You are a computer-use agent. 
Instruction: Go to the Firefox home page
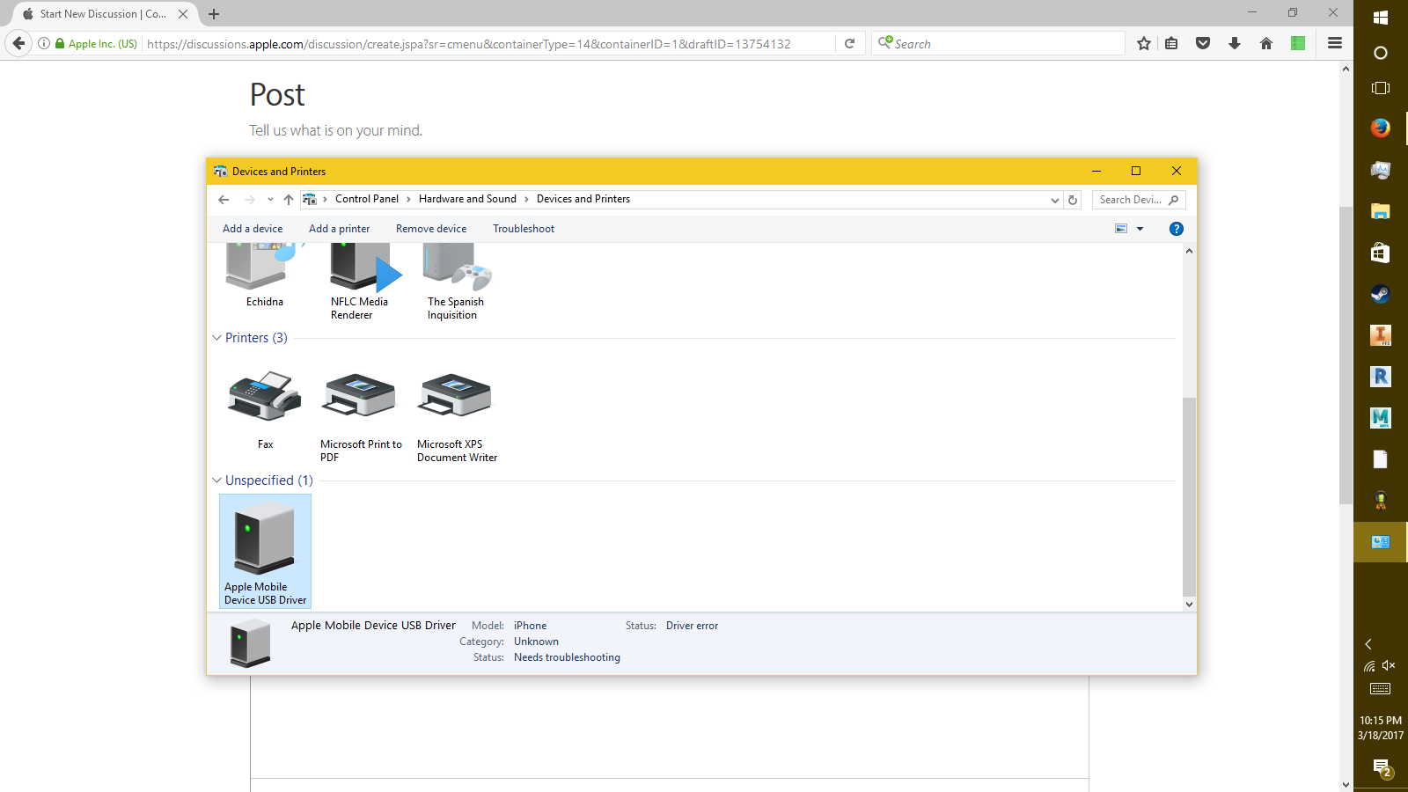[1266, 43]
